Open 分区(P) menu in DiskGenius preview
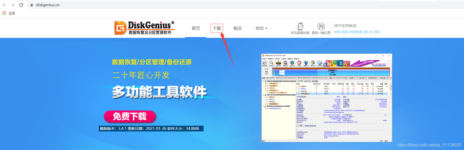This screenshot has width=464, height=150. pyautogui.click(x=277, y=59)
